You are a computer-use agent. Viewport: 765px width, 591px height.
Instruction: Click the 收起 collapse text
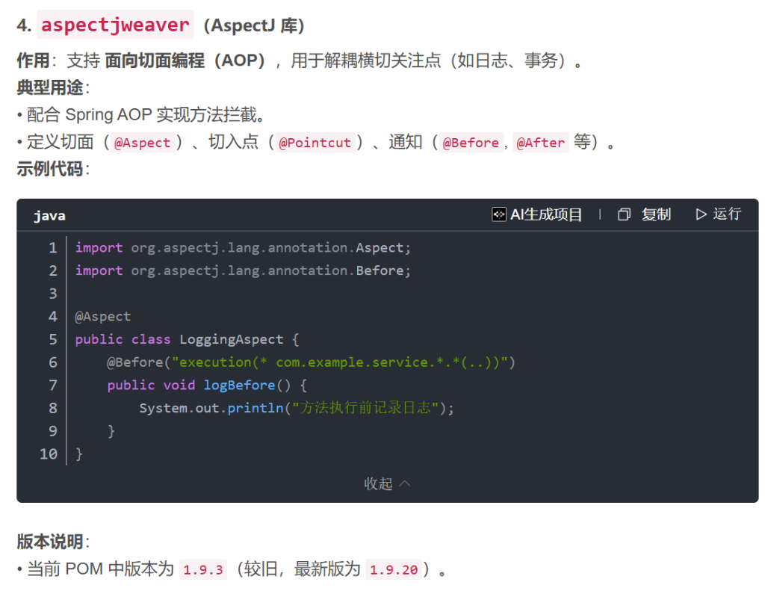pos(378,483)
